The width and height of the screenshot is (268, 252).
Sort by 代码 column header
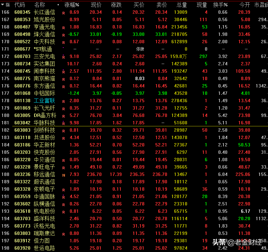tap(20, 5)
